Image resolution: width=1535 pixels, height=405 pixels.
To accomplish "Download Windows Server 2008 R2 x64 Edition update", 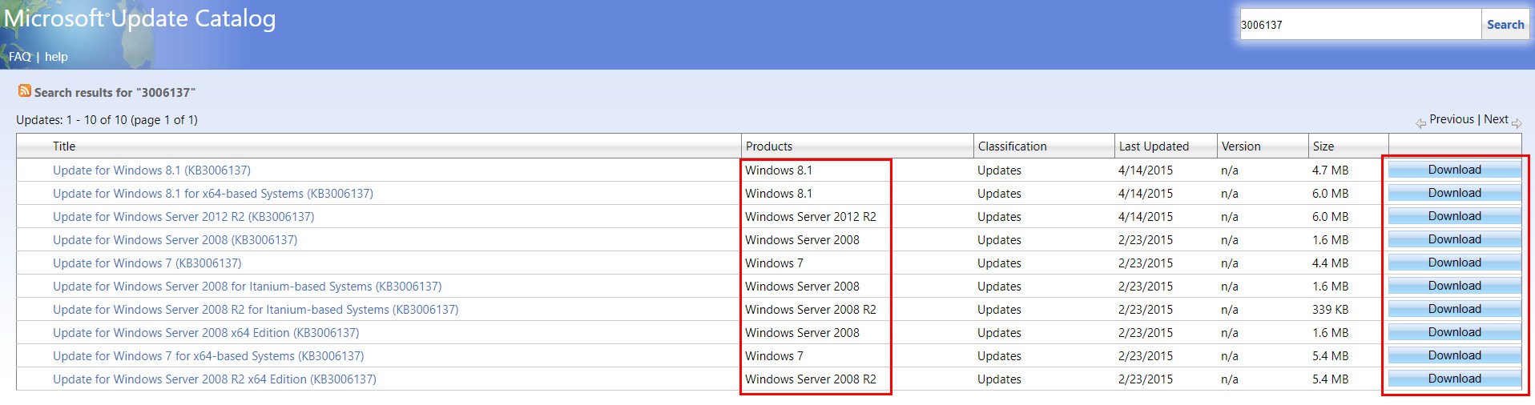I will tap(1454, 379).
